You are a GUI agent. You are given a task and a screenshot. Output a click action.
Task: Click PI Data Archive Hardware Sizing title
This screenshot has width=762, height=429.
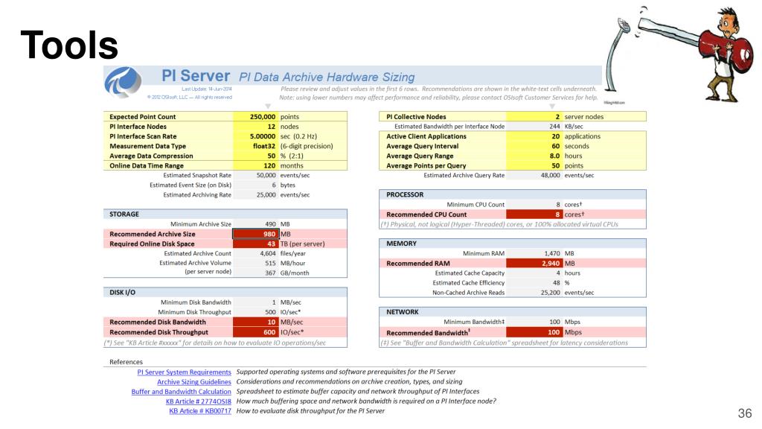tap(327, 77)
